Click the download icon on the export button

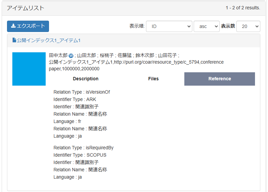pos(13,26)
